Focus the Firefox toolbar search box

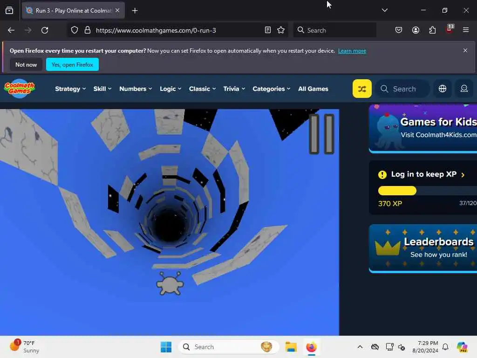click(334, 30)
